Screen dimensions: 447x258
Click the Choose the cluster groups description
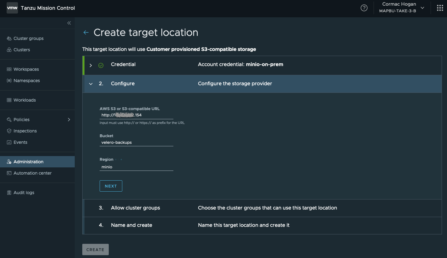(x=267, y=208)
